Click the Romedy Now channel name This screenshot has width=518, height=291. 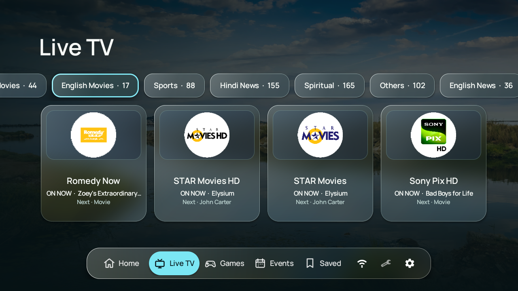click(93, 181)
